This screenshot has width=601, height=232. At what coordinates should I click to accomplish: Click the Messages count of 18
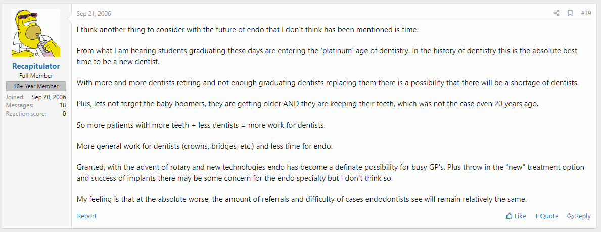pos(62,105)
